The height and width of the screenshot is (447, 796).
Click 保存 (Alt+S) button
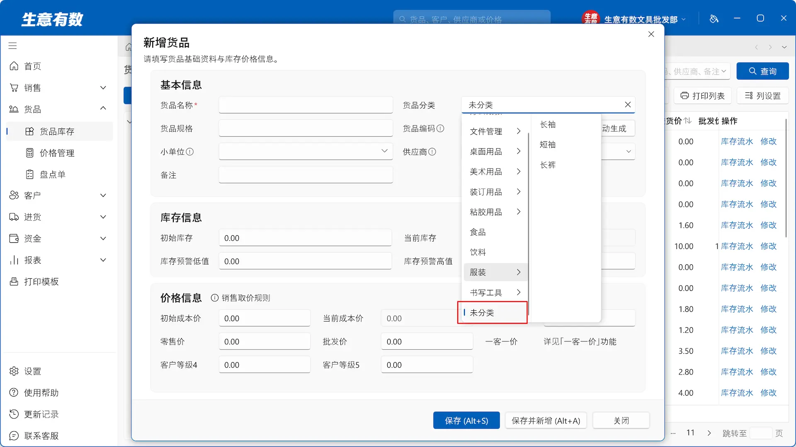(x=466, y=420)
